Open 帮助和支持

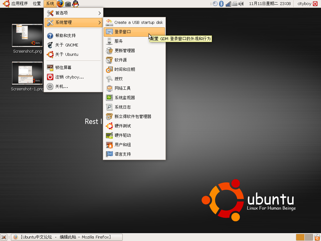pos(74,36)
